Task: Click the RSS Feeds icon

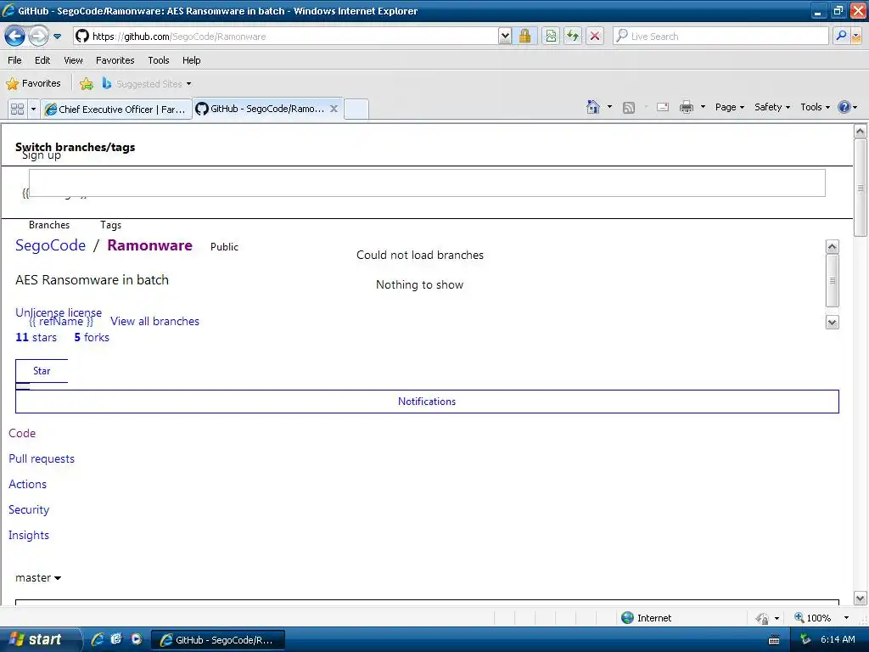Action: pyautogui.click(x=629, y=108)
